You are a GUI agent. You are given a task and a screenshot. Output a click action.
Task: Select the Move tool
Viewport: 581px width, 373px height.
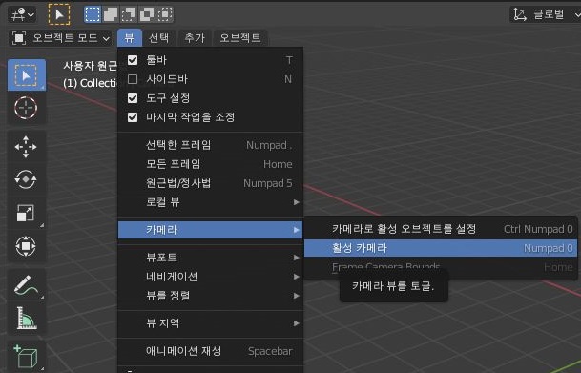27,147
